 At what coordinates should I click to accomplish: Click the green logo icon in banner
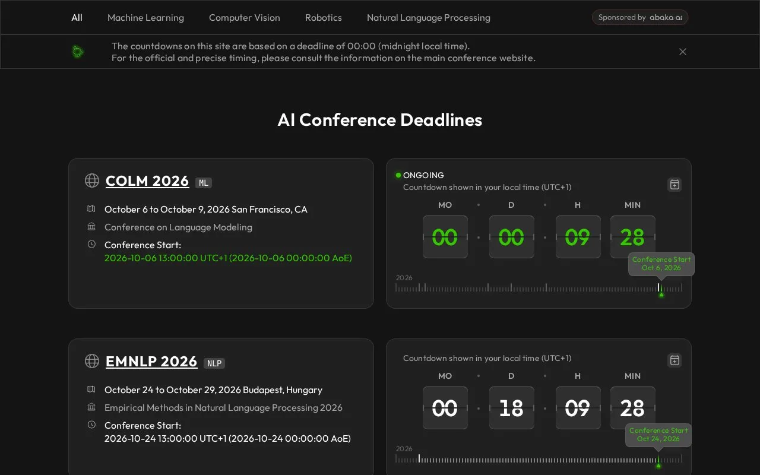point(78,52)
